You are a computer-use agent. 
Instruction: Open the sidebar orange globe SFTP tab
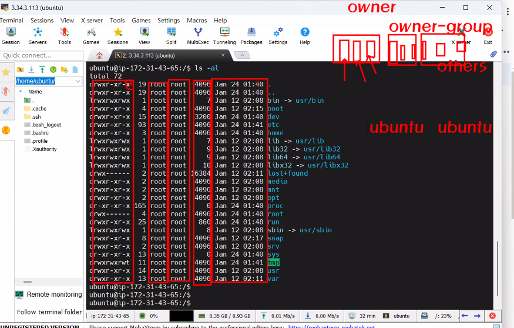(6, 130)
